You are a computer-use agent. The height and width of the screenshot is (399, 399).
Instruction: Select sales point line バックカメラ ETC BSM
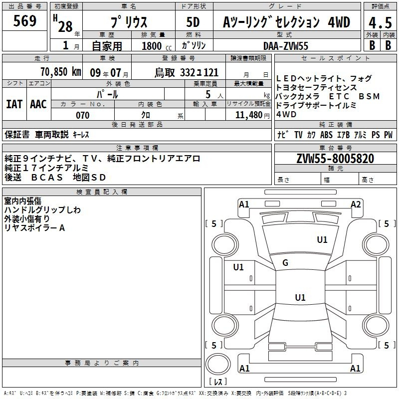(328, 96)
